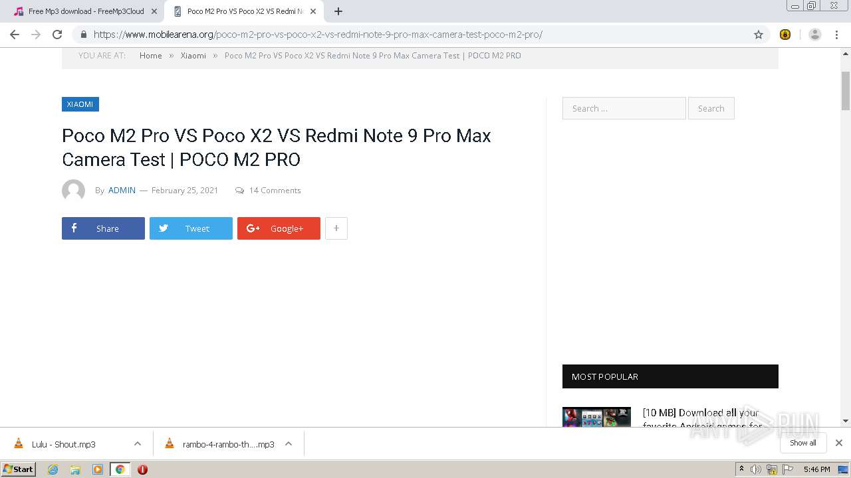This screenshot has width=851, height=478.
Task: Reload the current page
Action: click(x=57, y=35)
